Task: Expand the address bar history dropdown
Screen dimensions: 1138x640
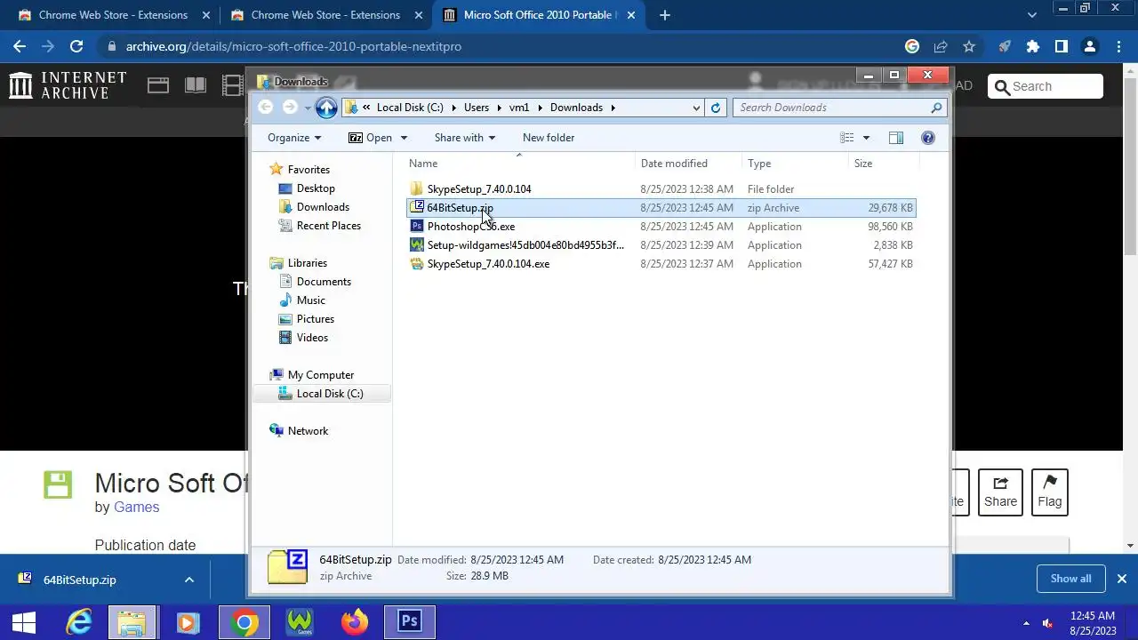Action: click(696, 108)
